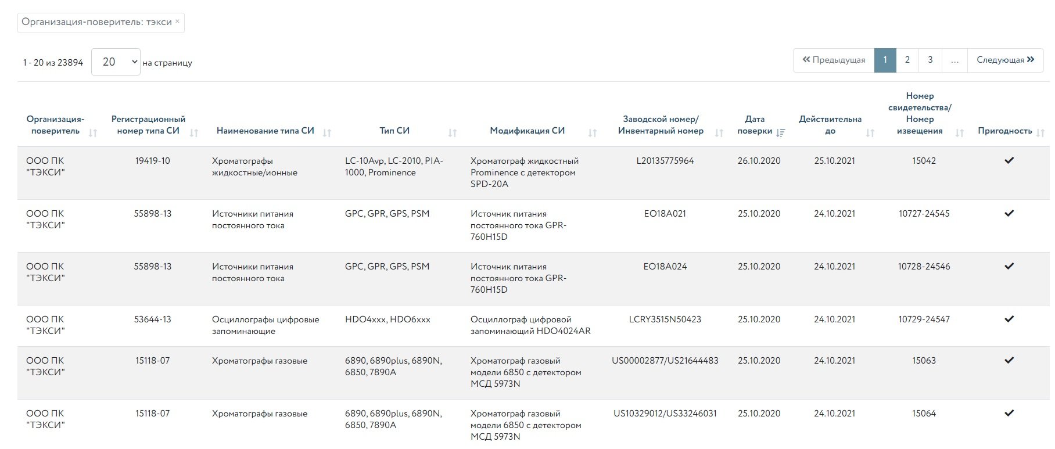Open the rows per page dropdown
The height and width of the screenshot is (449, 1055).
(x=116, y=62)
